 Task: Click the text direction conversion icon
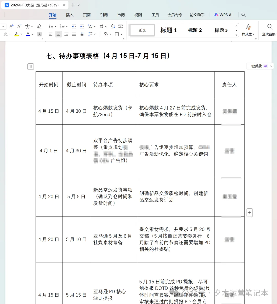(101, 26)
